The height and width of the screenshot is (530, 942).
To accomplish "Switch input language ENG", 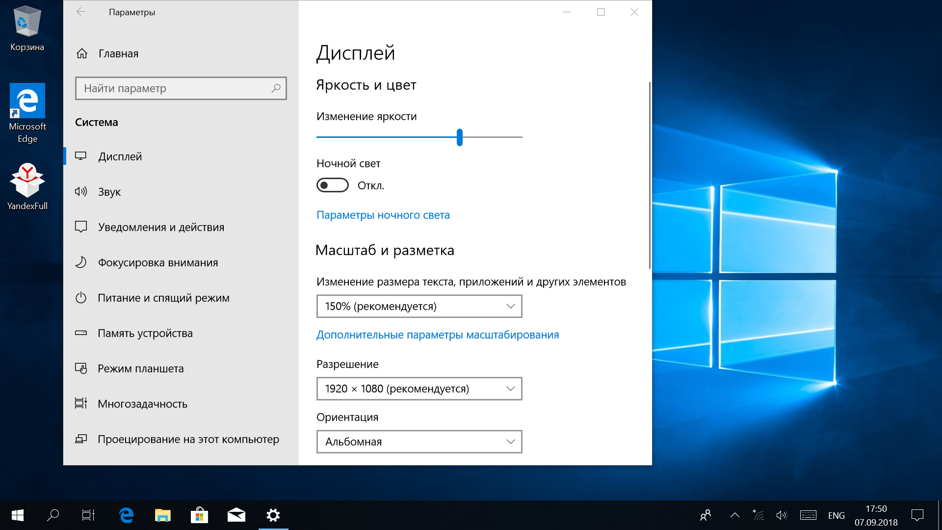I will tap(837, 515).
